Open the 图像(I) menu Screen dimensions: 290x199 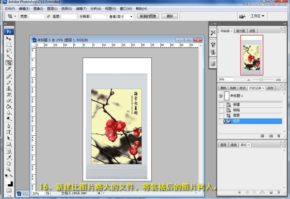tap(38, 9)
